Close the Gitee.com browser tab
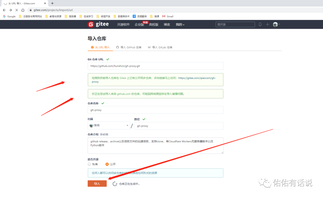Screen dimensions: 323x197 tap(45, 3)
